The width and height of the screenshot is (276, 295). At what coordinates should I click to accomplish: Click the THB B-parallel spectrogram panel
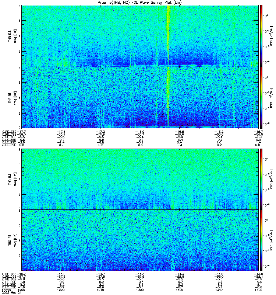coord(140,98)
